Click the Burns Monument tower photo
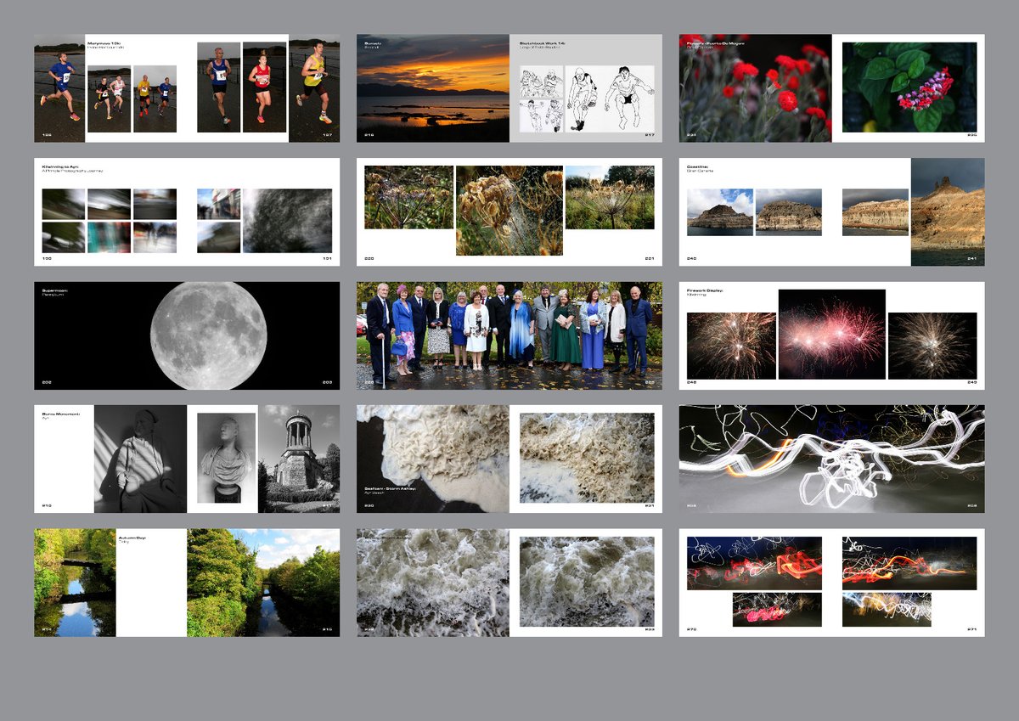Screen dimensions: 1019x721 (299, 459)
